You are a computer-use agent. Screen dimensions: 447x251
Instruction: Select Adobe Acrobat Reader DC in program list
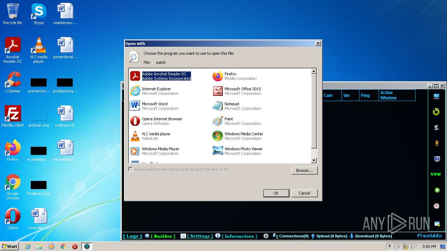tap(161, 76)
